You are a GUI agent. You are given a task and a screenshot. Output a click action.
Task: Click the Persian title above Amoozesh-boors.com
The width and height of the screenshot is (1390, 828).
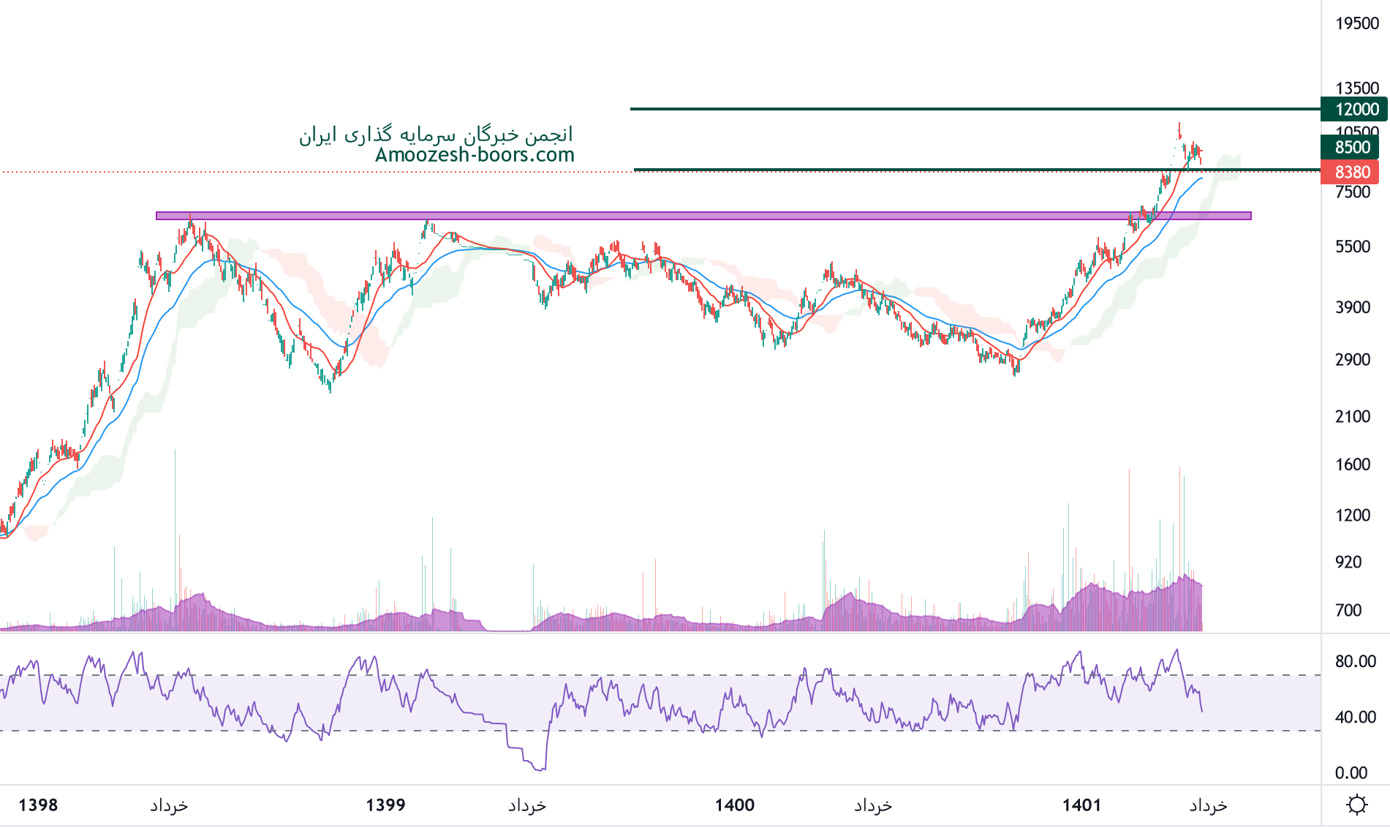click(x=436, y=135)
